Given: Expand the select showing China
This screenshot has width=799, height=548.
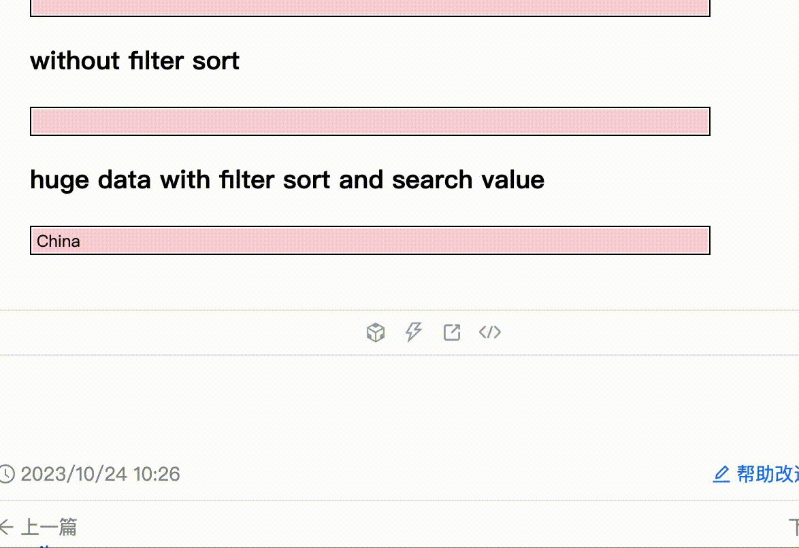Looking at the screenshot, I should [x=370, y=241].
